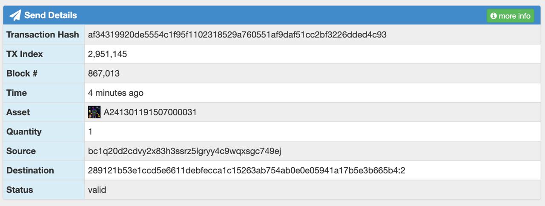Click the TX Index value 2,951,145
Screen dimensions: 545x206
pyautogui.click(x=108, y=54)
